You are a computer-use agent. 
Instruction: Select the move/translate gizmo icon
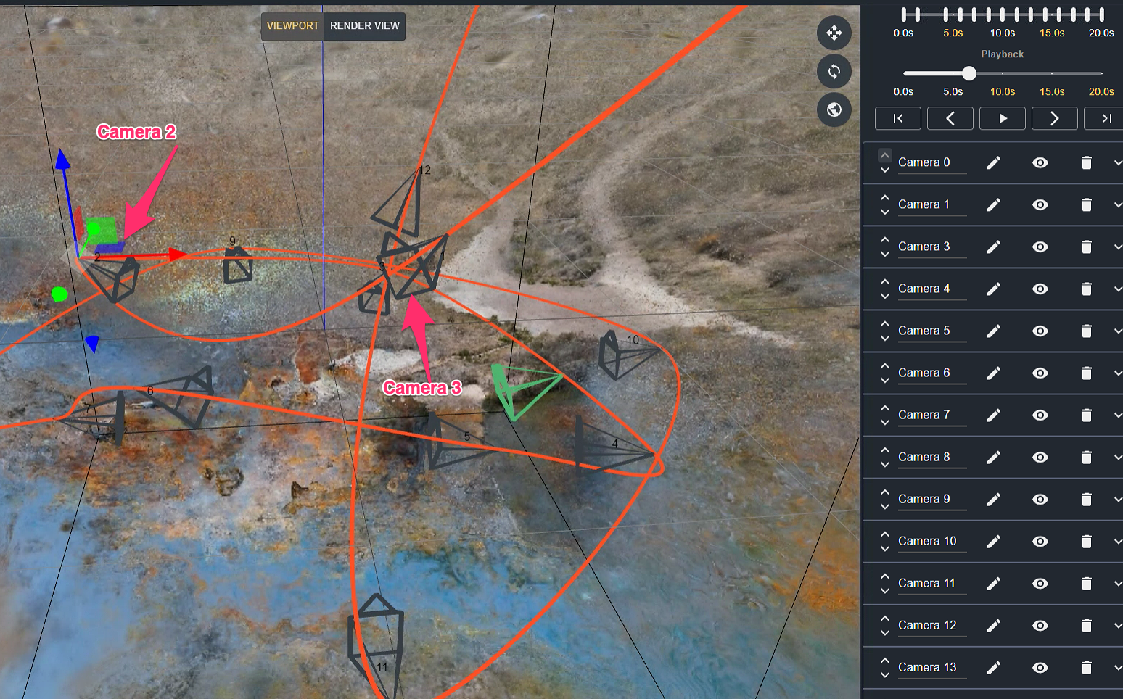[x=834, y=33]
